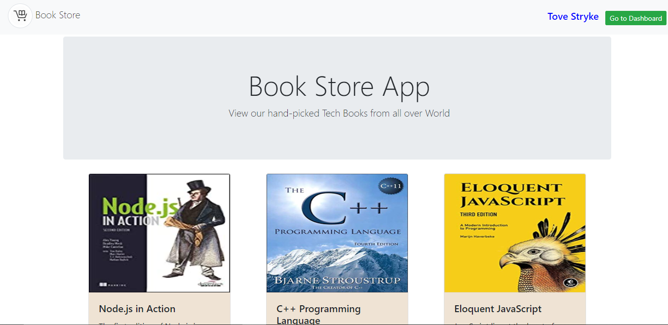This screenshot has height=325, width=668.
Task: Open the Book Store brand link
Action: [58, 15]
